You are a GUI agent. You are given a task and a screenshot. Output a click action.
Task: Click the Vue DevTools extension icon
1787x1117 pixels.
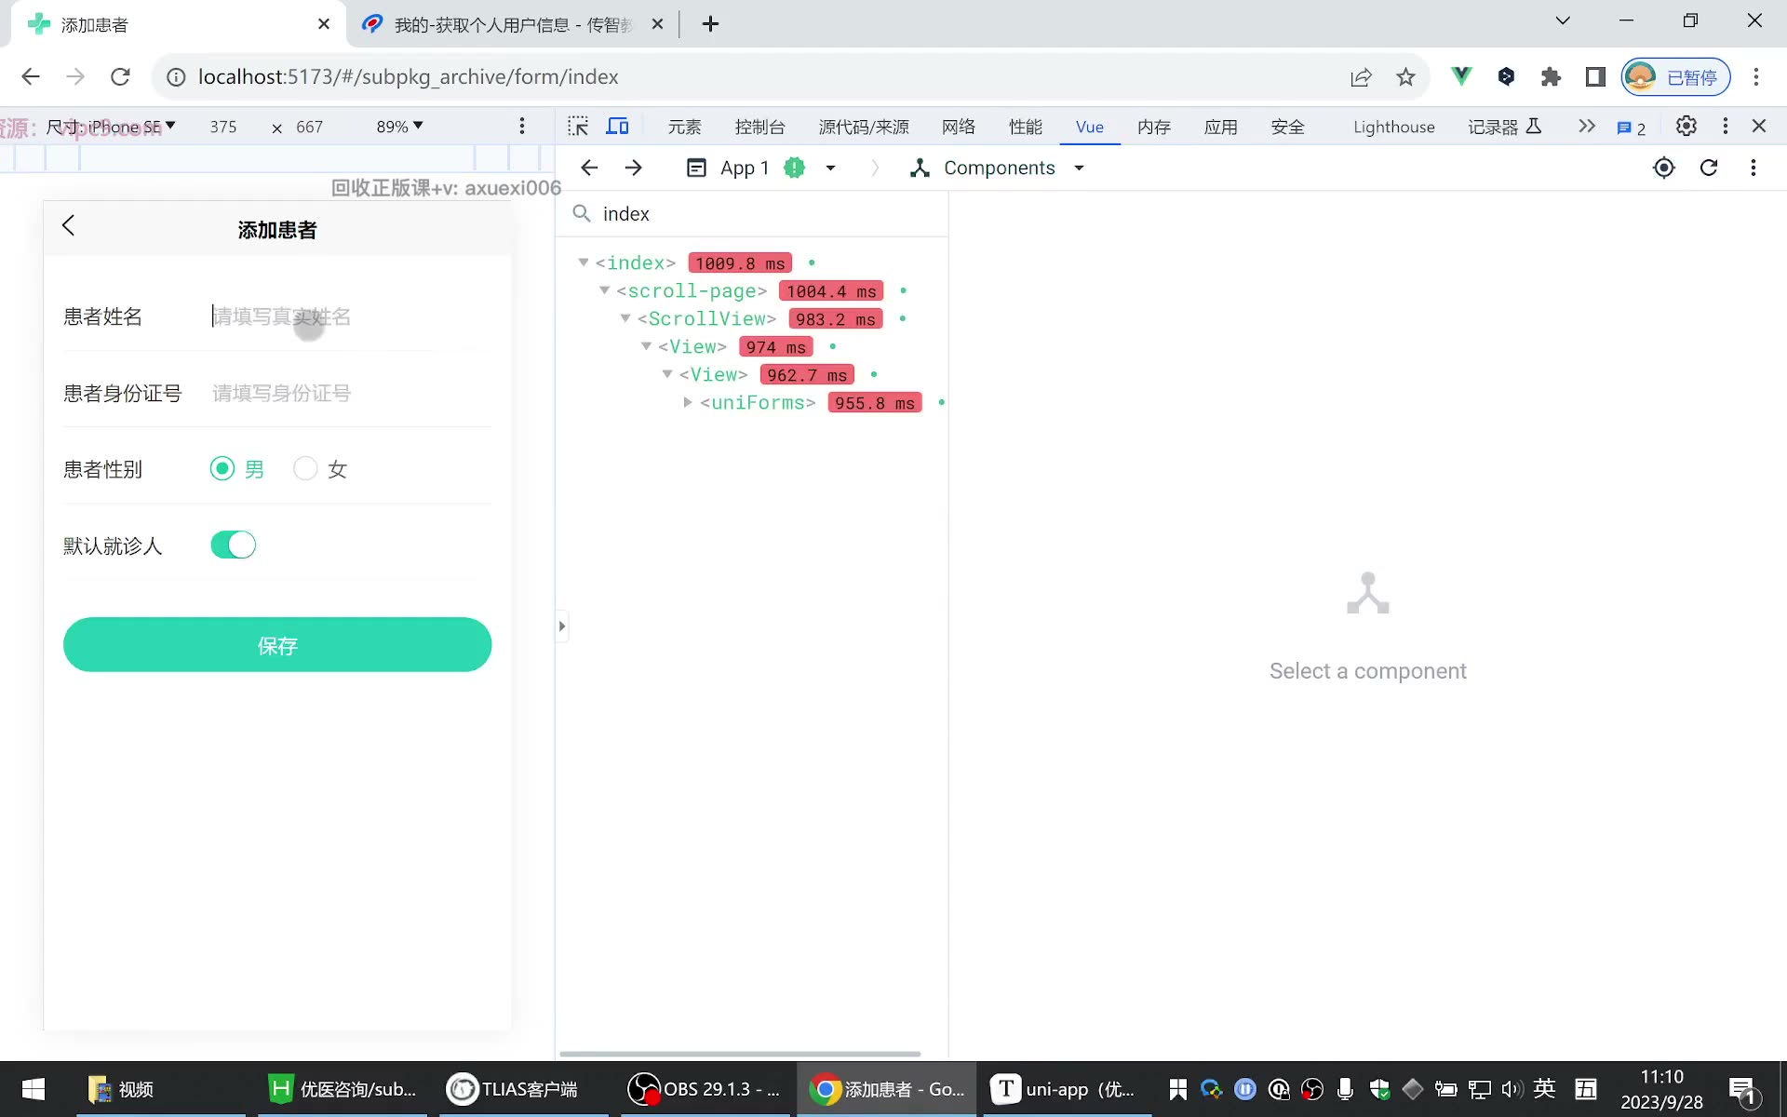pos(1461,76)
